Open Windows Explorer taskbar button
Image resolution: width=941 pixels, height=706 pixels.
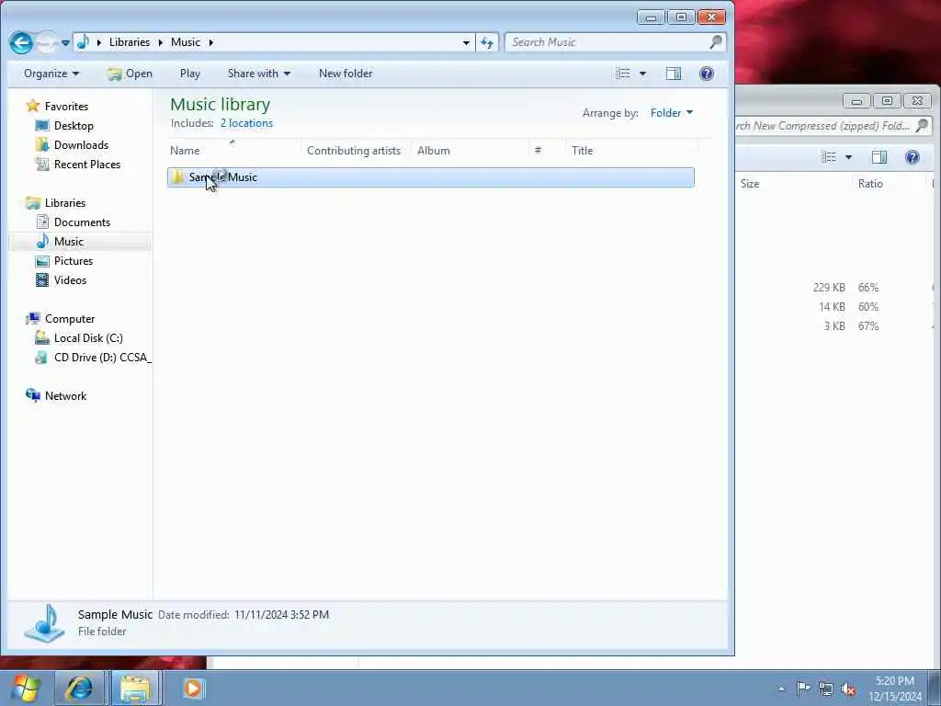tap(135, 688)
